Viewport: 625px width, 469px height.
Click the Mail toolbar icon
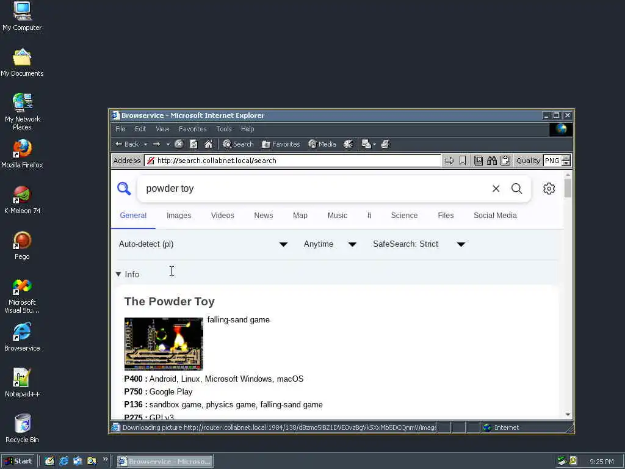pyautogui.click(x=366, y=144)
